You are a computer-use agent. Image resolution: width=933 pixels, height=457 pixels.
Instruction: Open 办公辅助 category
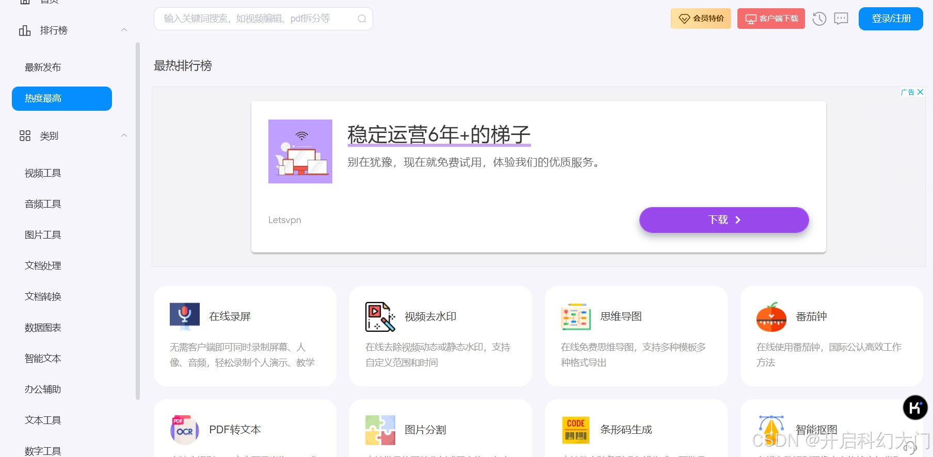pos(43,390)
